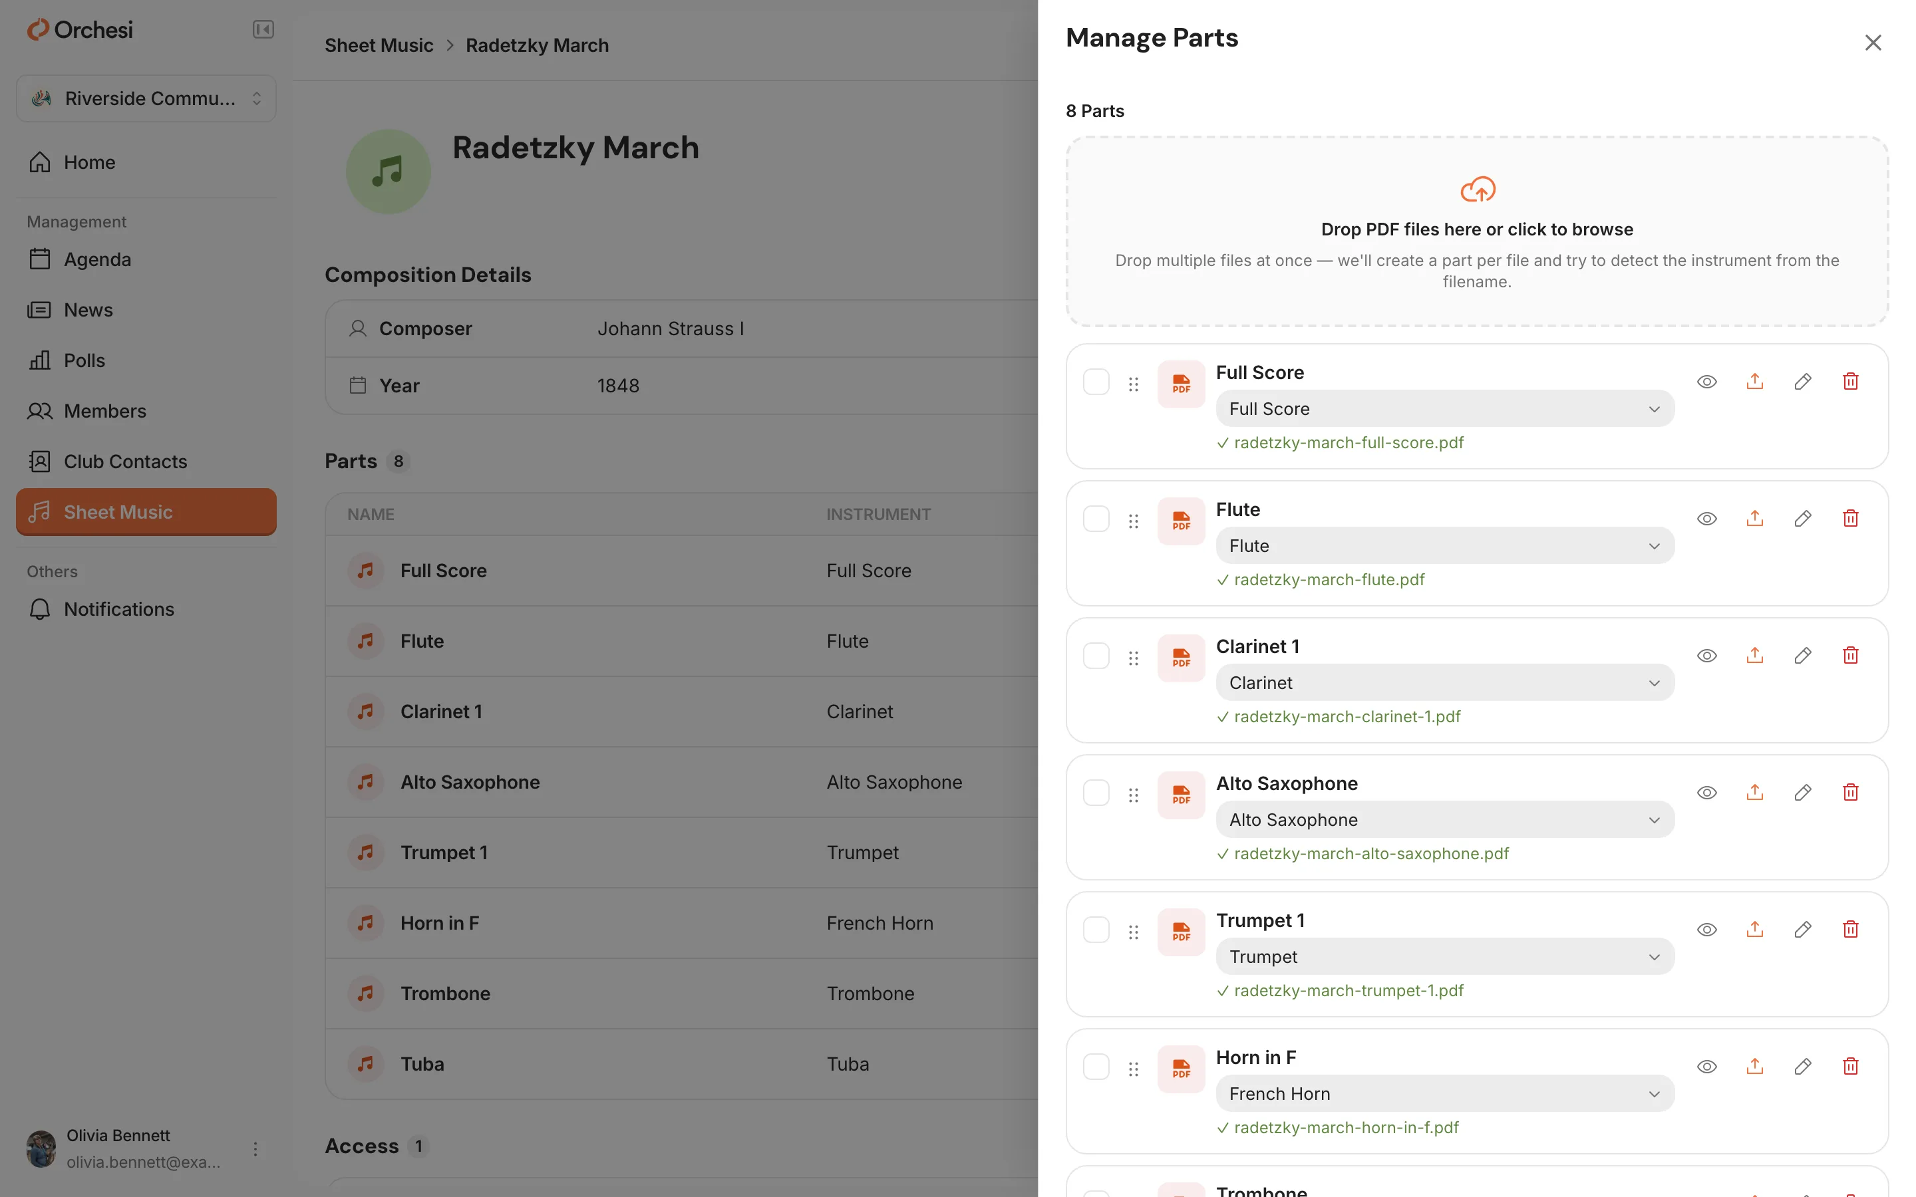Upload a replacement file for Horn in F
The height and width of the screenshot is (1197, 1916).
click(1754, 1067)
